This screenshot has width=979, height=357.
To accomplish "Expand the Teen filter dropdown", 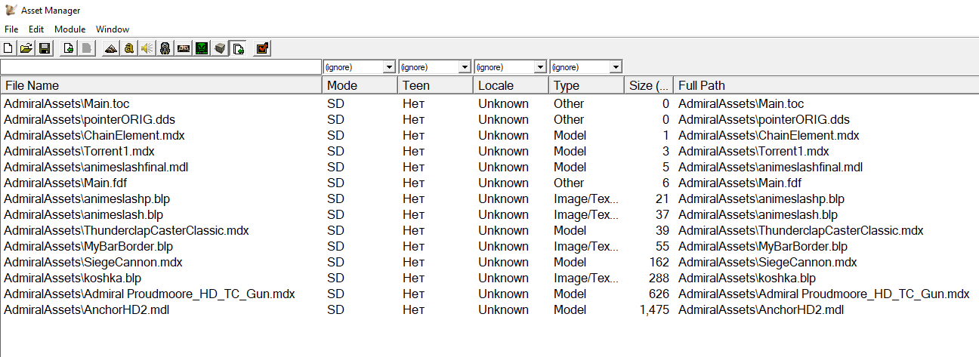I will coord(465,67).
